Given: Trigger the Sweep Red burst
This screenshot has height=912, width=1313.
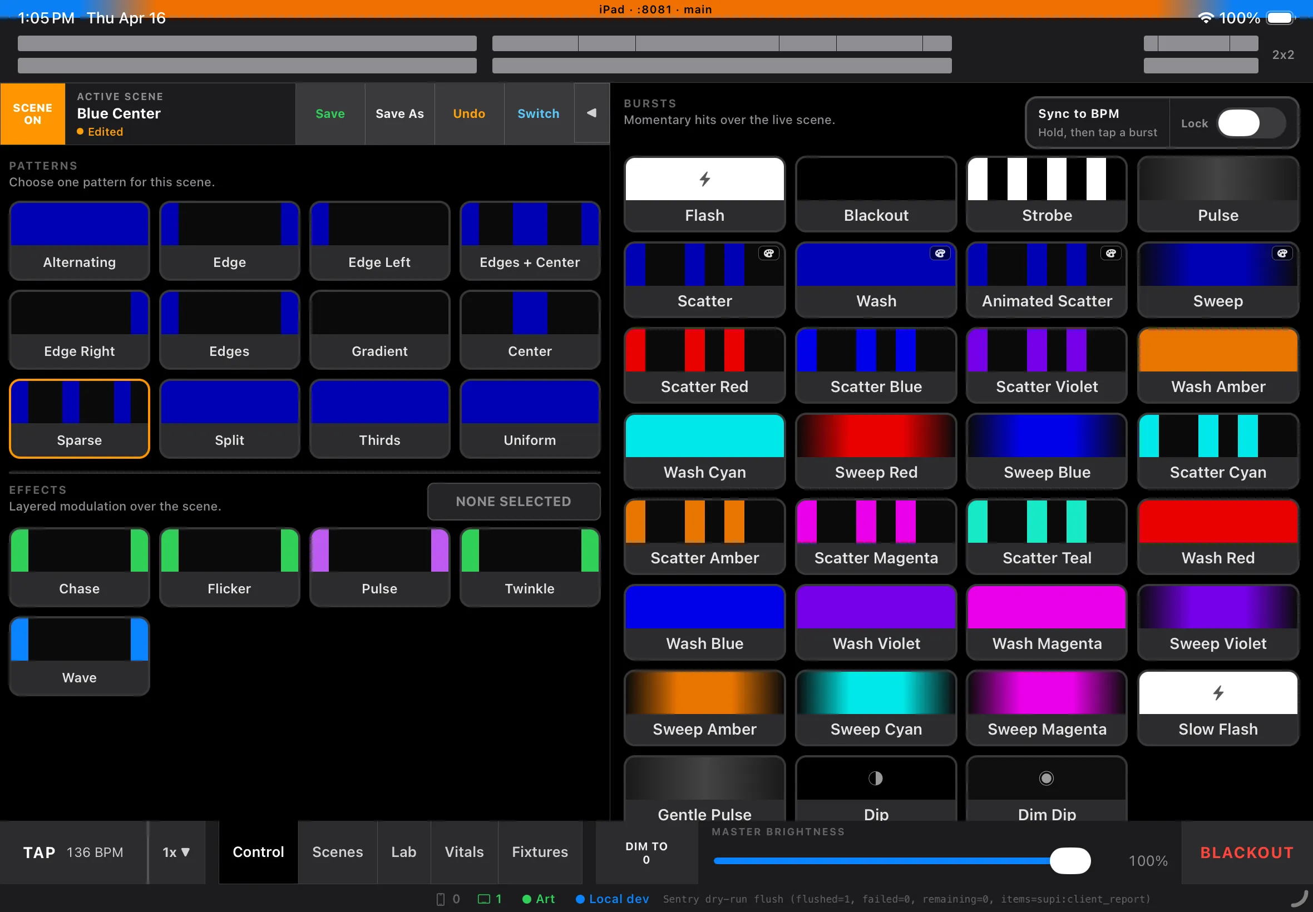Looking at the screenshot, I should 876,452.
